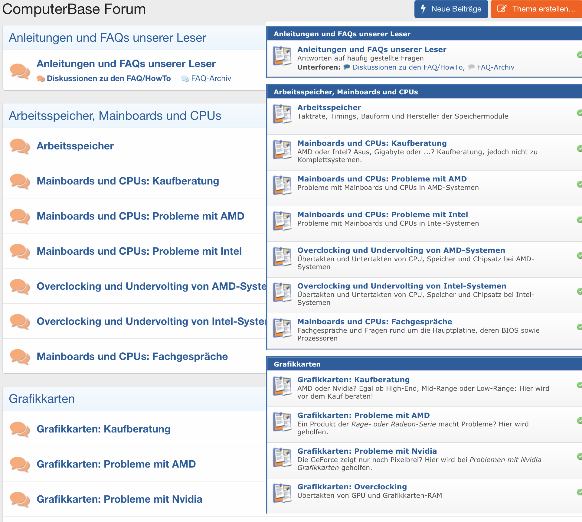Viewport: 582px width, 522px height.
Task: Click orange speech-bubble icon beside Arbeitsspeicher
Action: pyautogui.click(x=20, y=146)
